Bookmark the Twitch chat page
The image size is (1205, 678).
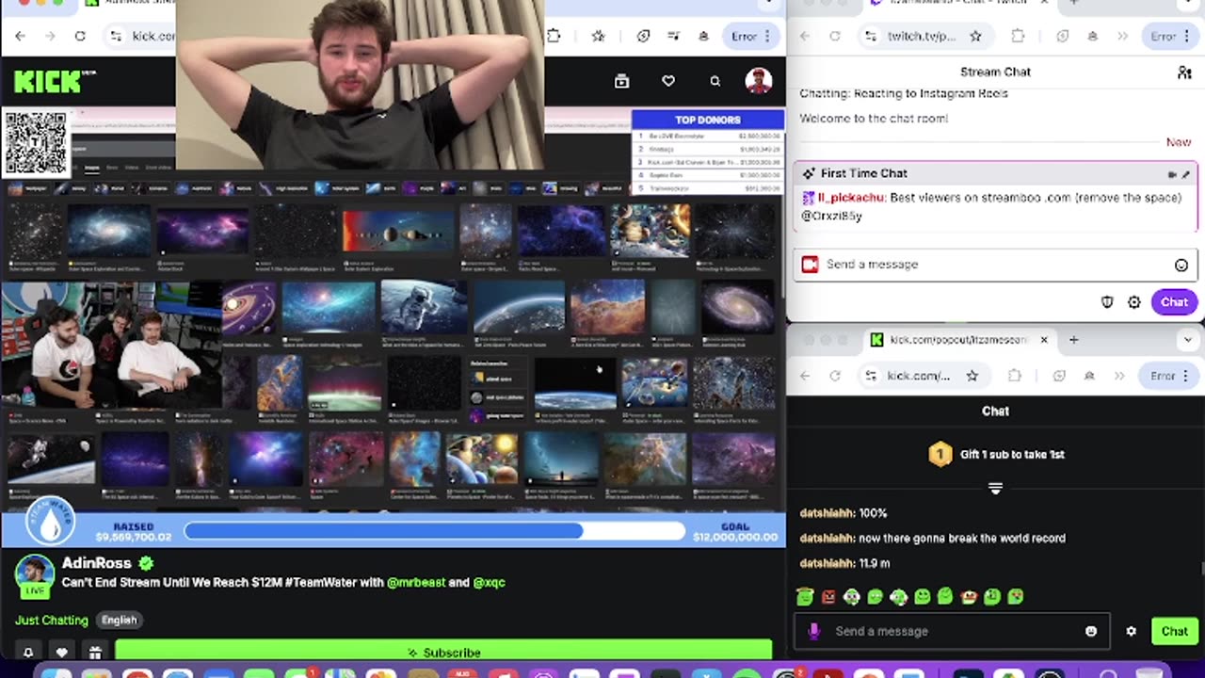[975, 36]
